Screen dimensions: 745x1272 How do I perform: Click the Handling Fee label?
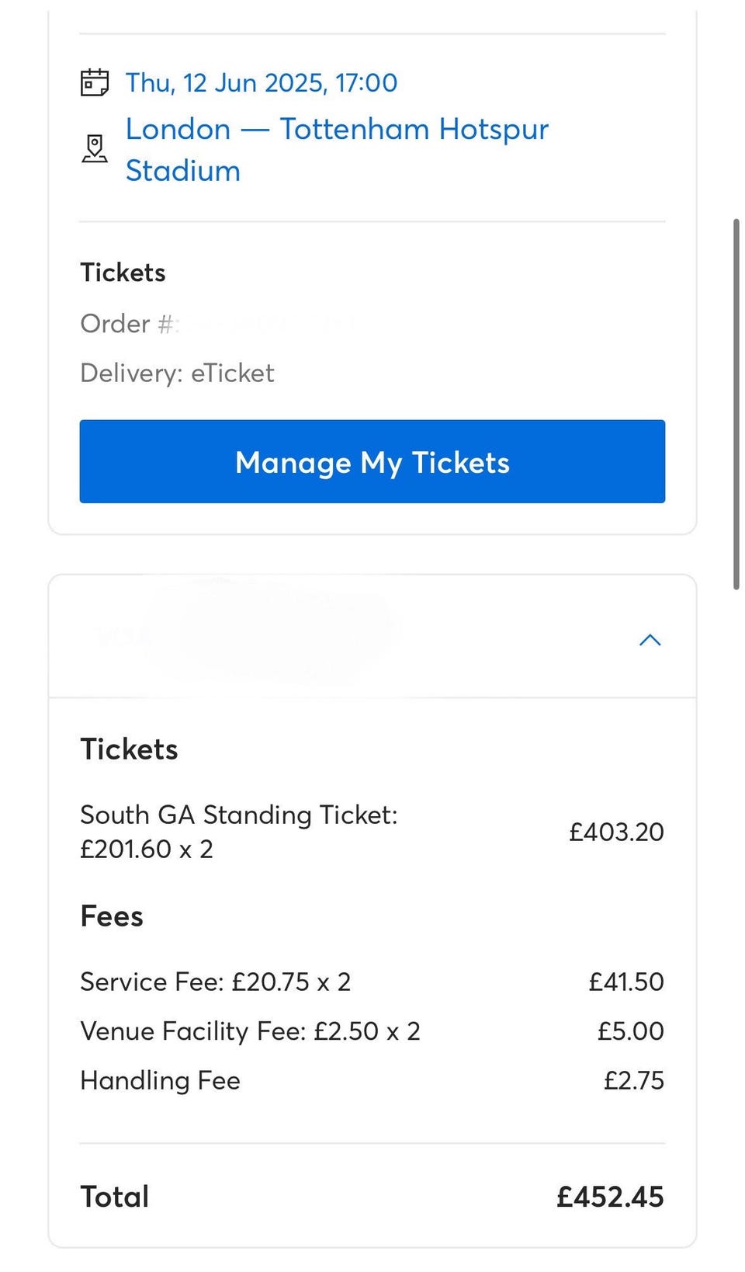160,1081
